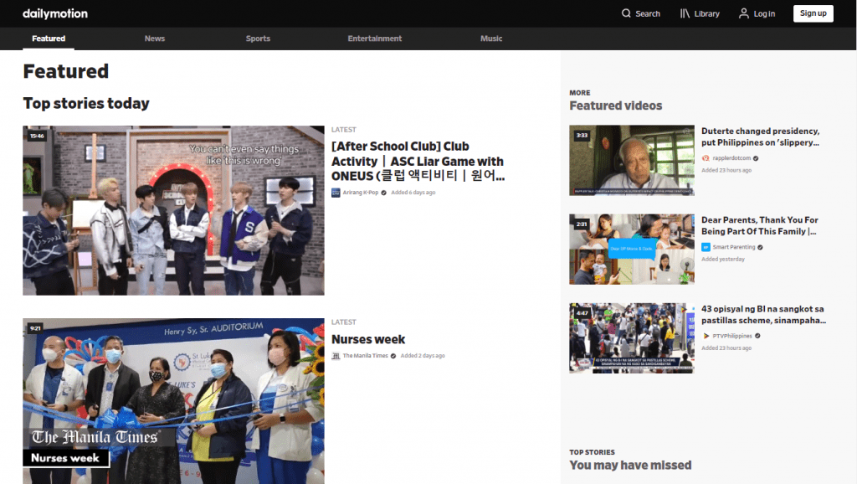The width and height of the screenshot is (857, 484).
Task: Open Library via the books icon
Action: pos(685,13)
